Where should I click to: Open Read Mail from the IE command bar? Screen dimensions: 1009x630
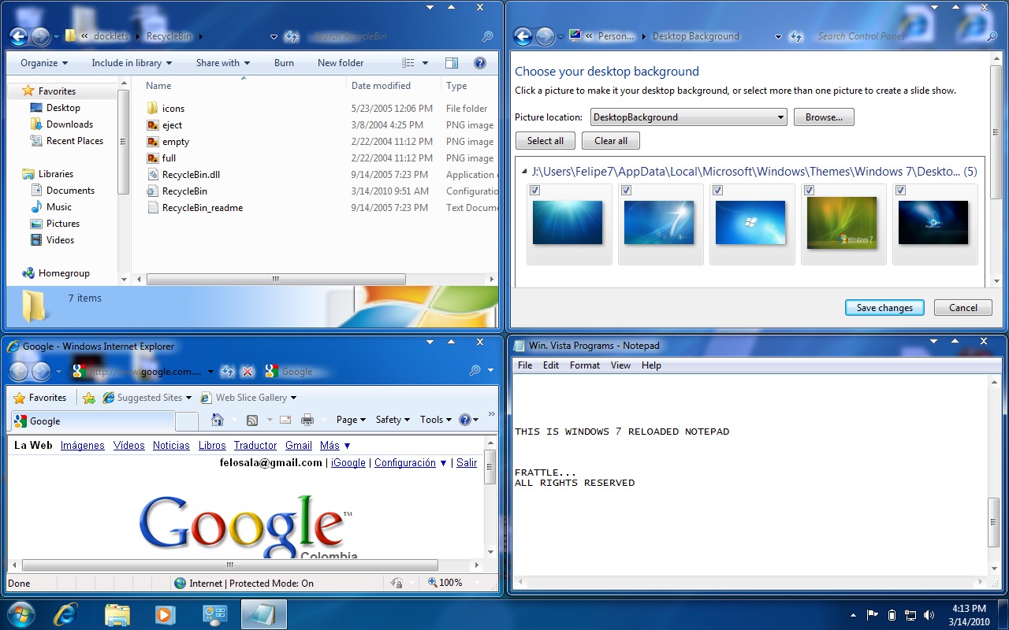tap(285, 419)
